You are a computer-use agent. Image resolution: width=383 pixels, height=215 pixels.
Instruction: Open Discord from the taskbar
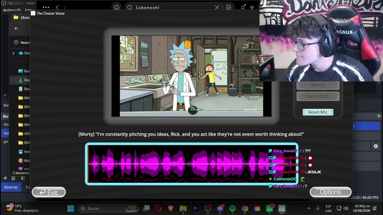click(220, 208)
